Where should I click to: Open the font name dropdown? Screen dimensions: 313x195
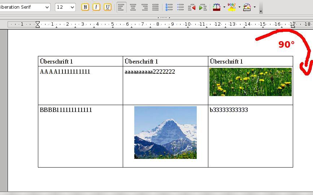(x=47, y=7)
